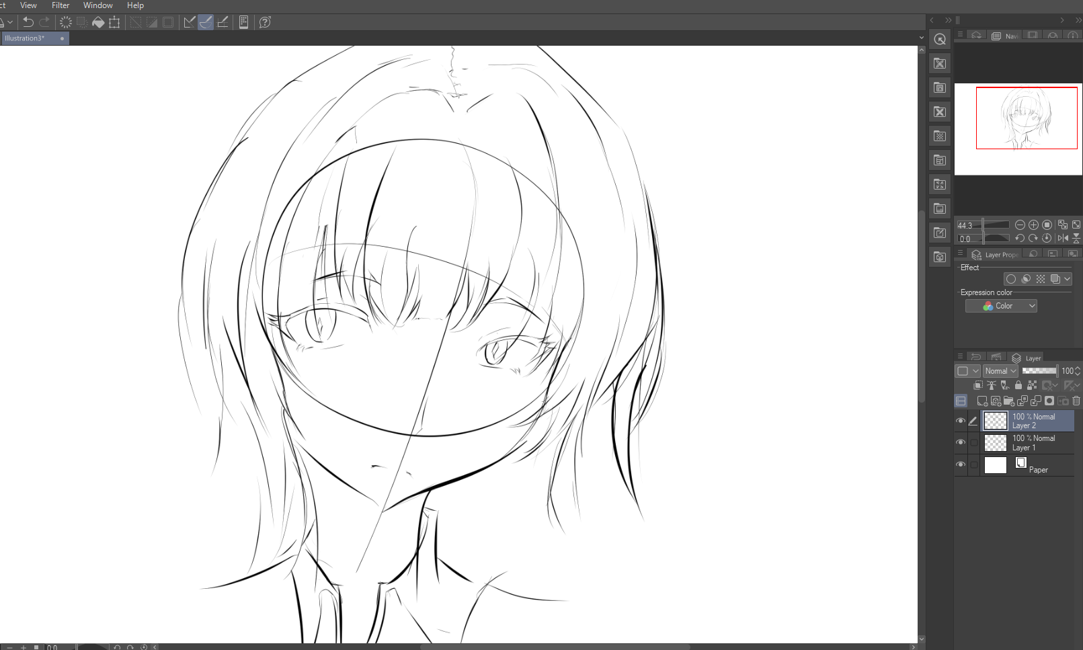Toggle Snap to Ruler
Viewport: 1083px width, 650px height.
point(190,22)
